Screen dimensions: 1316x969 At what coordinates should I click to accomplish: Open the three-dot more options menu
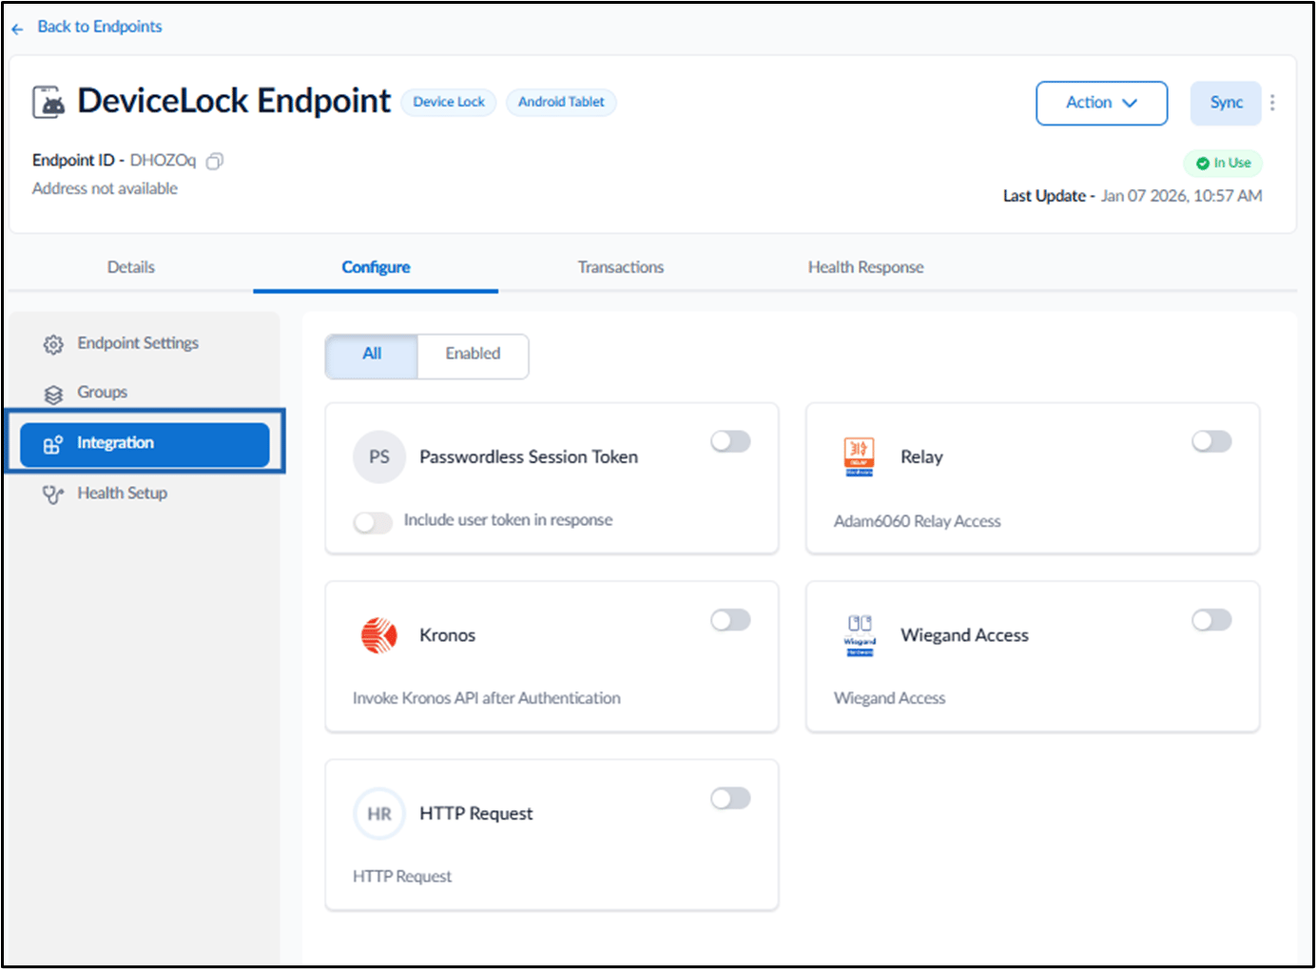tap(1272, 103)
